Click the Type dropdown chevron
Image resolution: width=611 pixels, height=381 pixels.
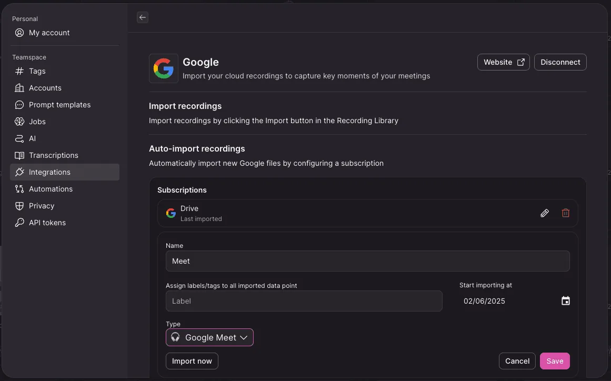(244, 338)
